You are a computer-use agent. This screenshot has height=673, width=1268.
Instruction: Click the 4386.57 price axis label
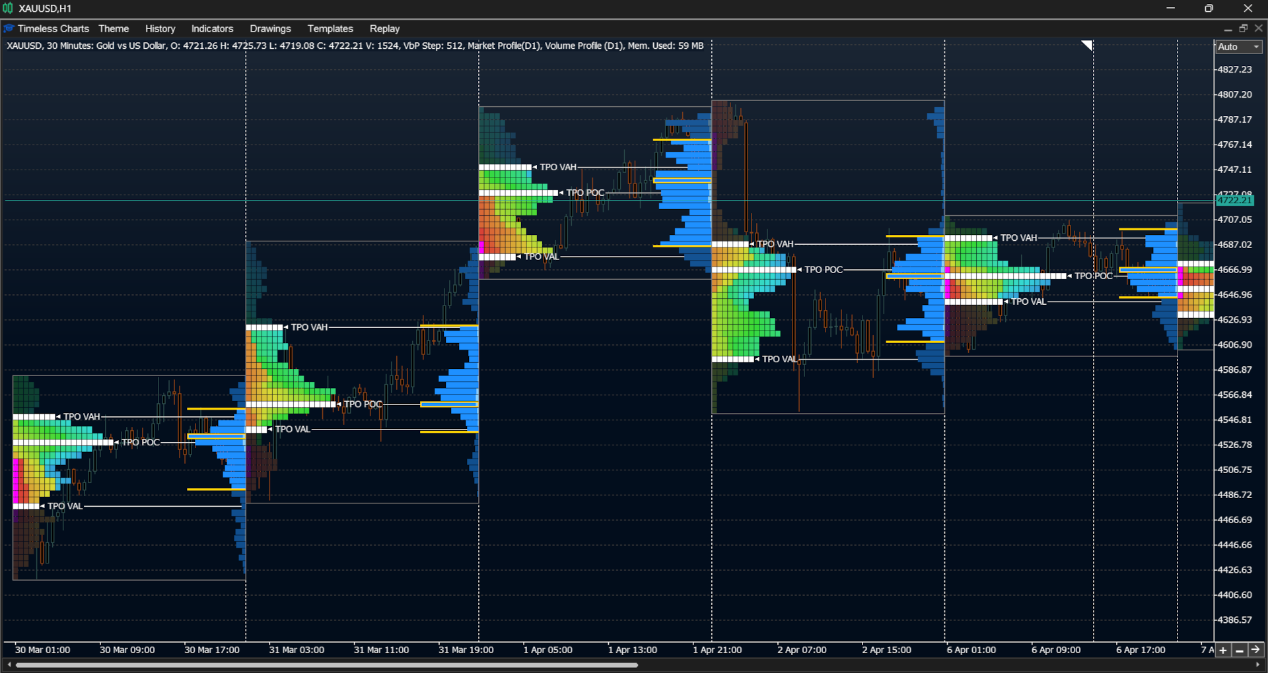click(x=1235, y=621)
